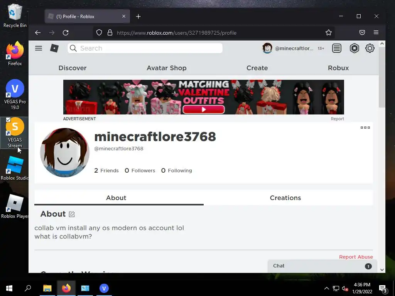395x296 pixels.
Task: Click the Report link under the advertisement
Action: [337, 119]
